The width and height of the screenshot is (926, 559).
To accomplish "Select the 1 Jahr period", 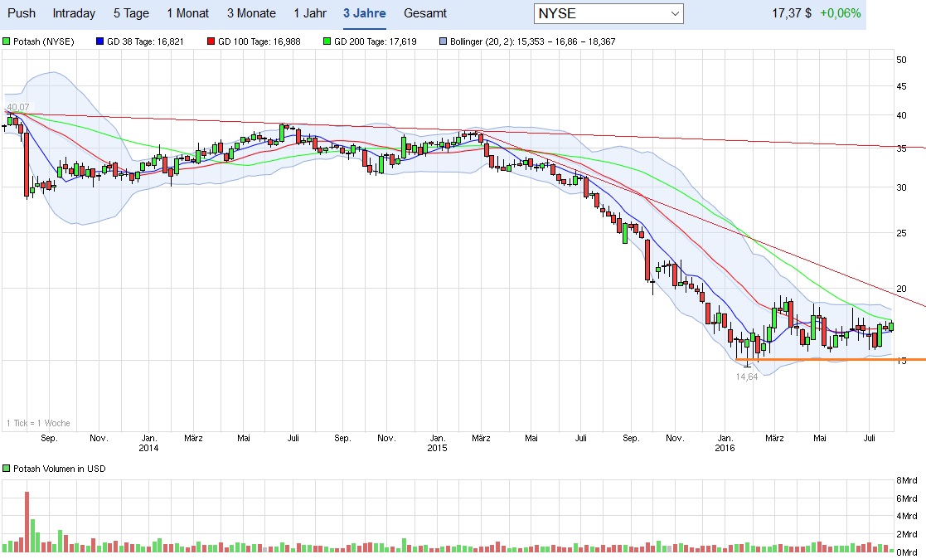I will point(310,13).
